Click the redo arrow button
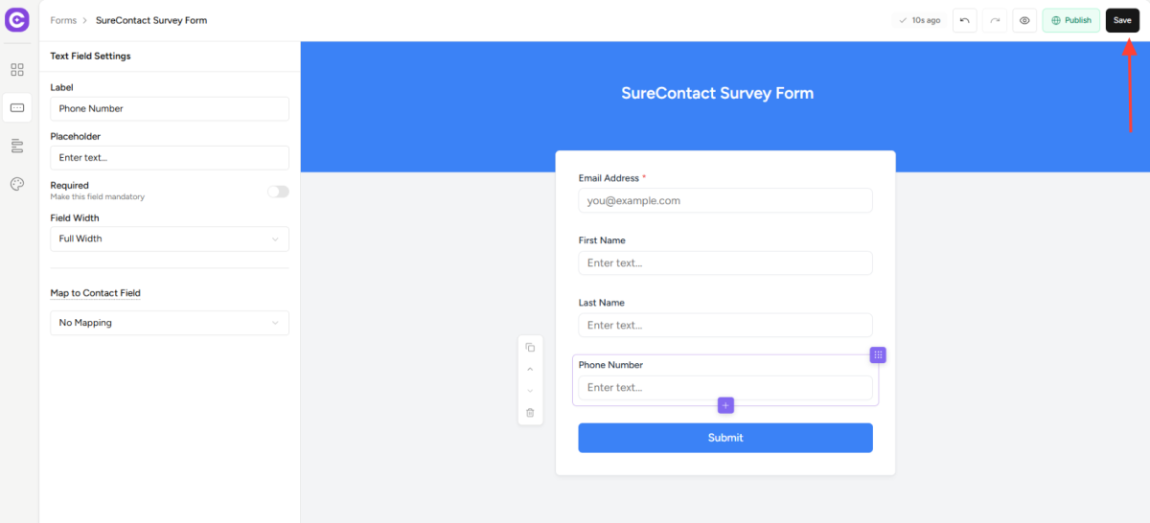 994,20
